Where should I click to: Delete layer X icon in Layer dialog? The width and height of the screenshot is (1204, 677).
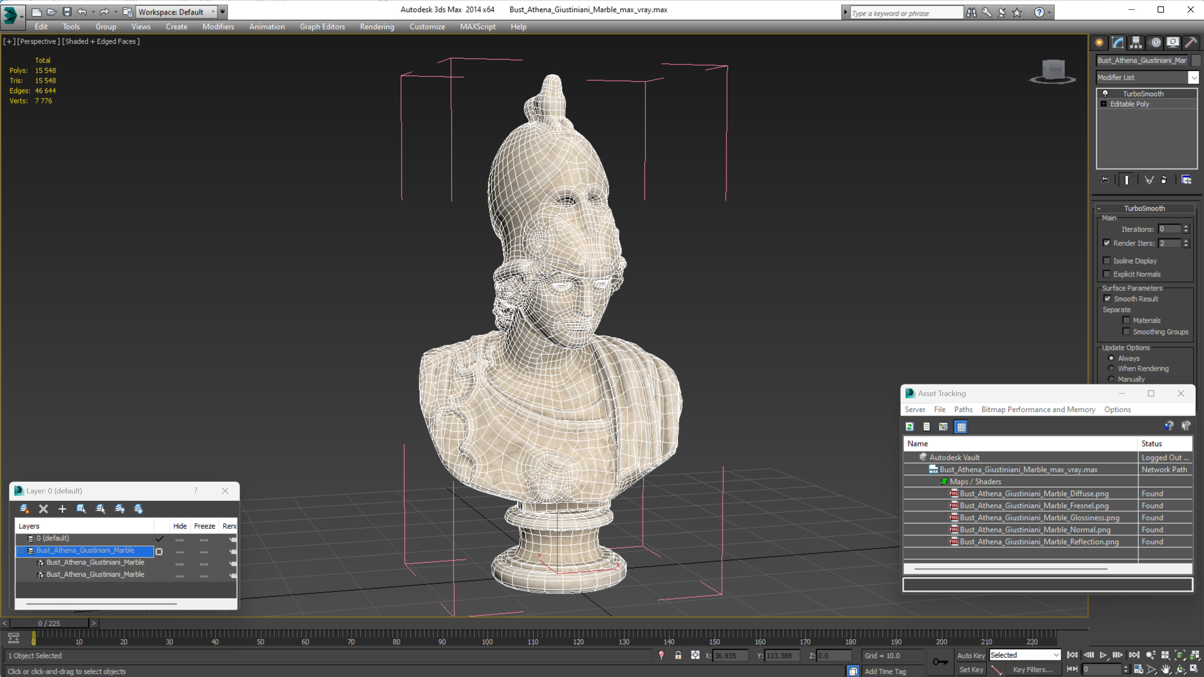[x=43, y=509]
